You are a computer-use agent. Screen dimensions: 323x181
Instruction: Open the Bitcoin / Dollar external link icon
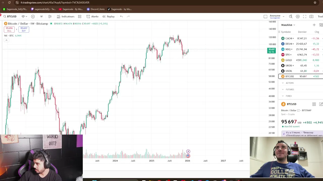pos(298,110)
